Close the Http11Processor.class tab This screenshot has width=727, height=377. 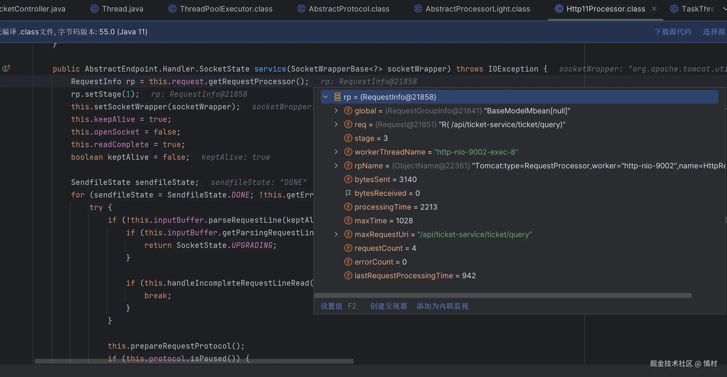tap(654, 9)
